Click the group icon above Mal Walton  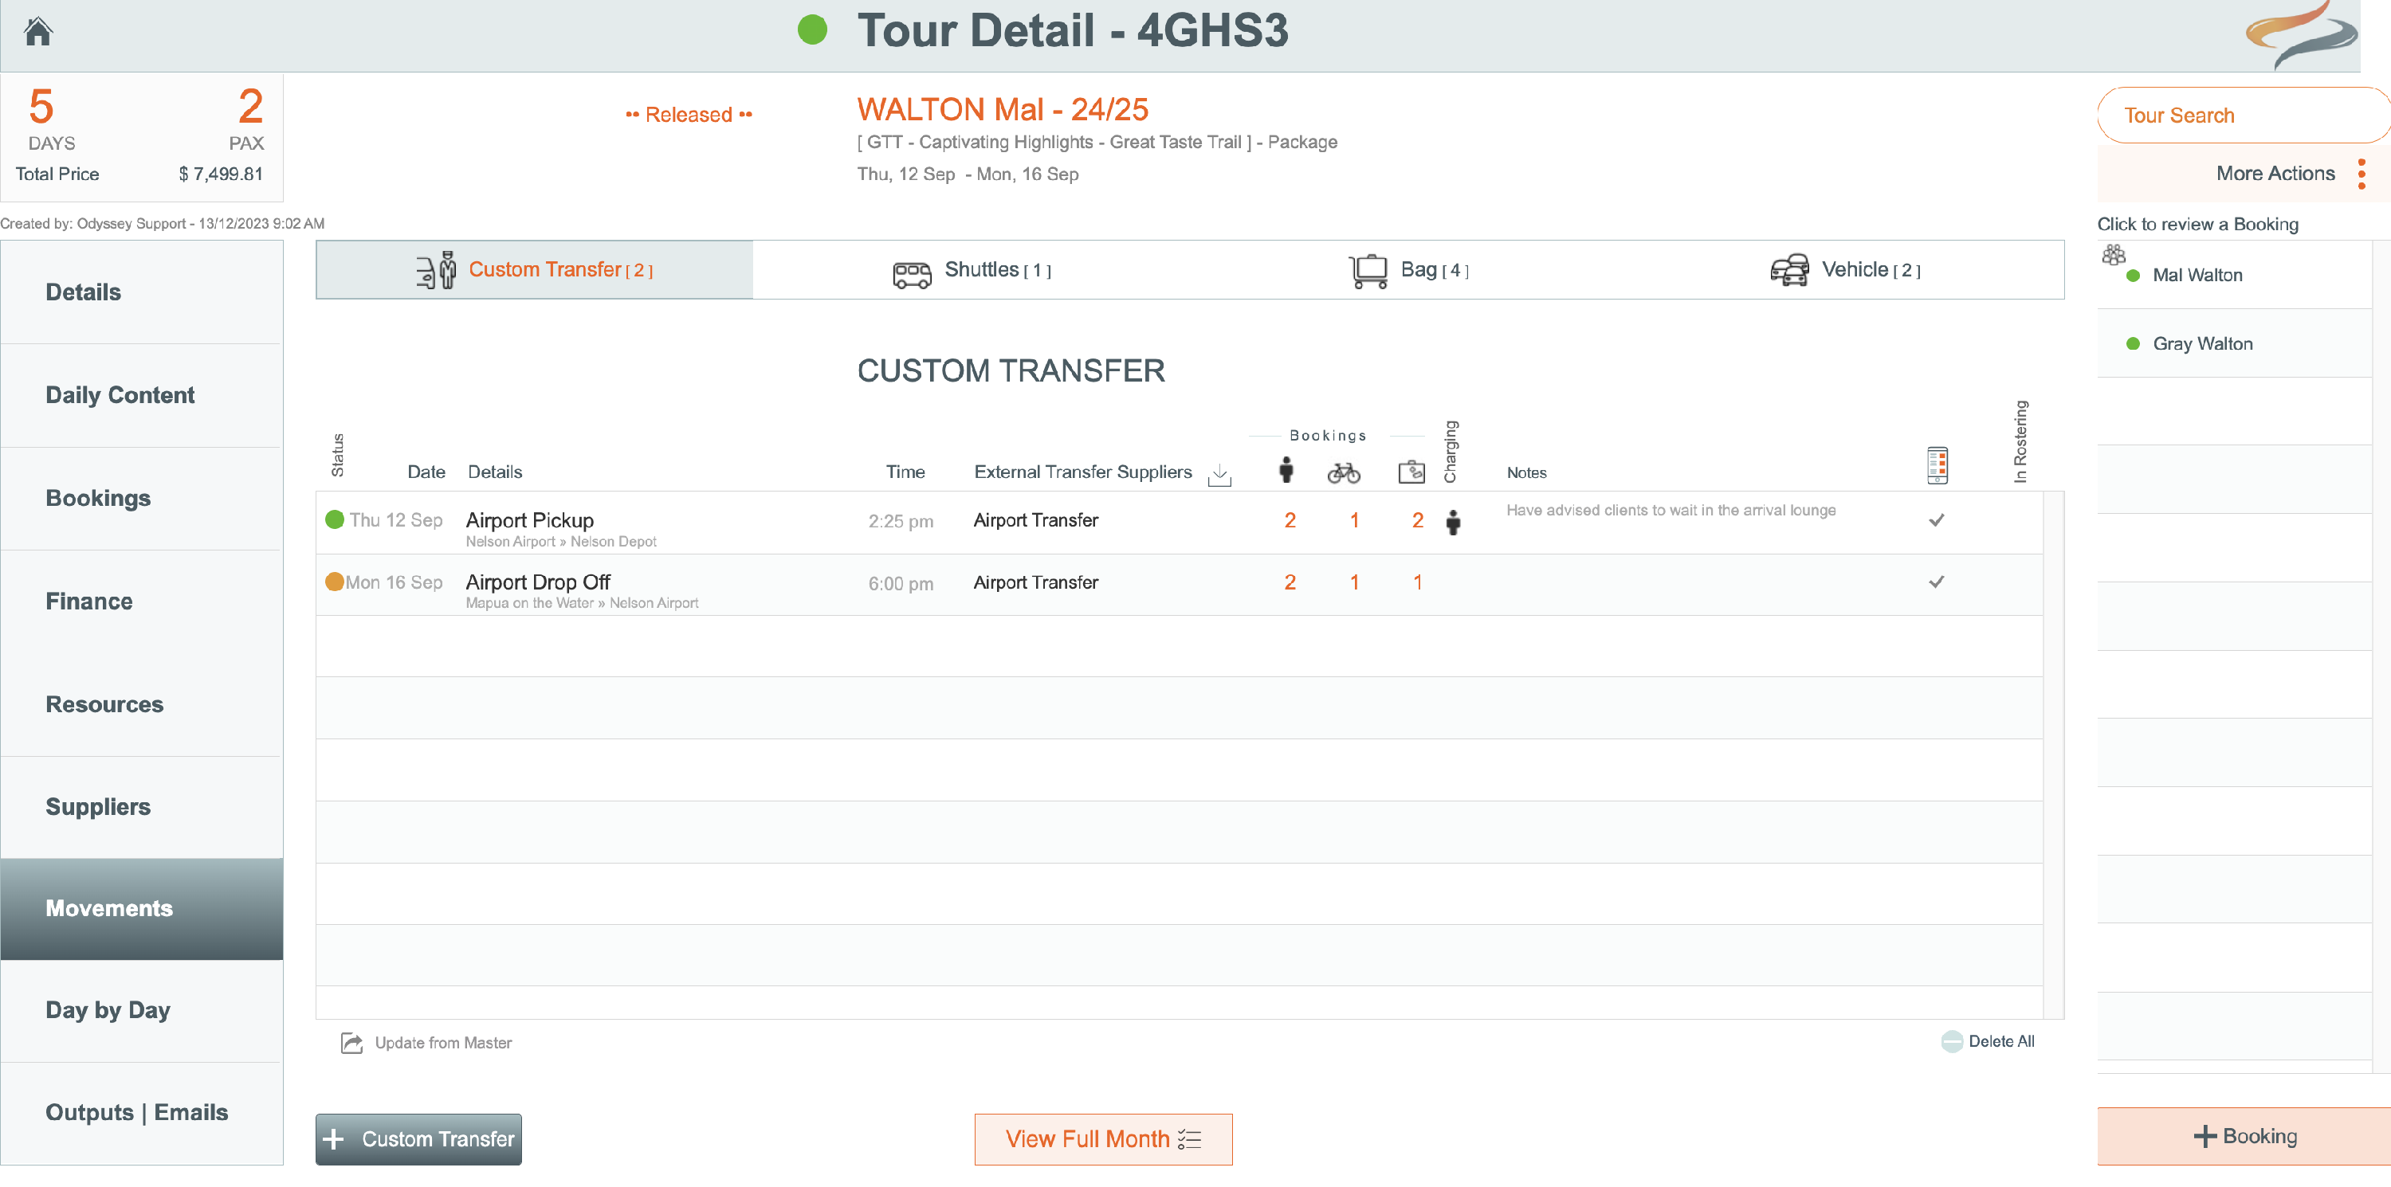pyautogui.click(x=2114, y=254)
